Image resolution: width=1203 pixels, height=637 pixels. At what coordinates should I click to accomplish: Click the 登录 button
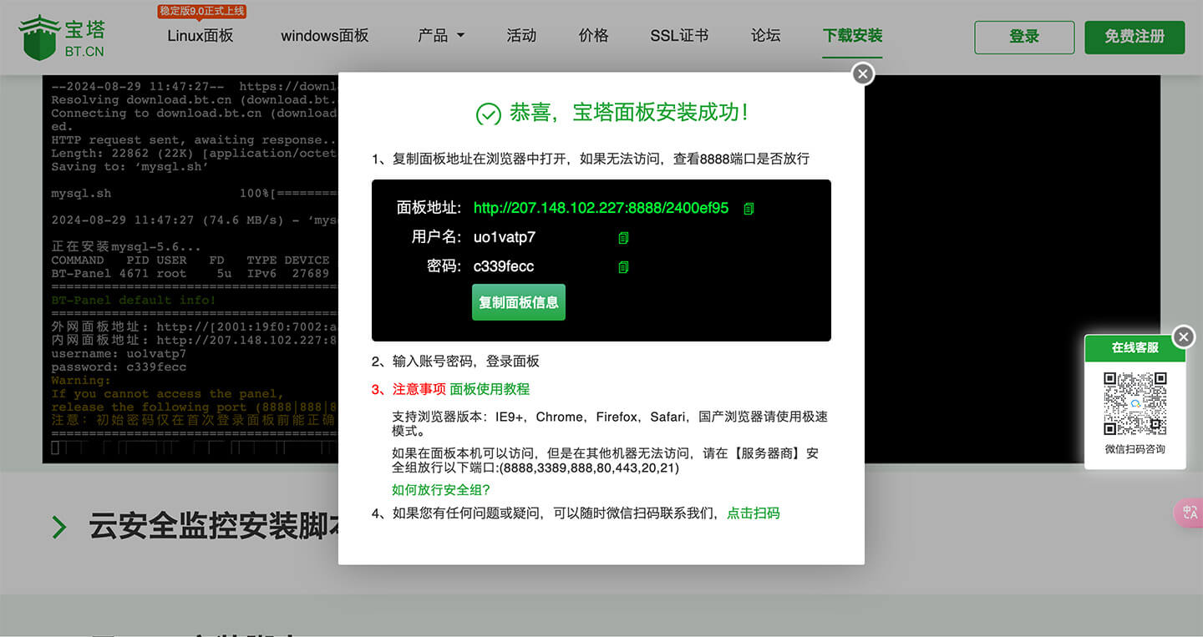(x=1024, y=38)
